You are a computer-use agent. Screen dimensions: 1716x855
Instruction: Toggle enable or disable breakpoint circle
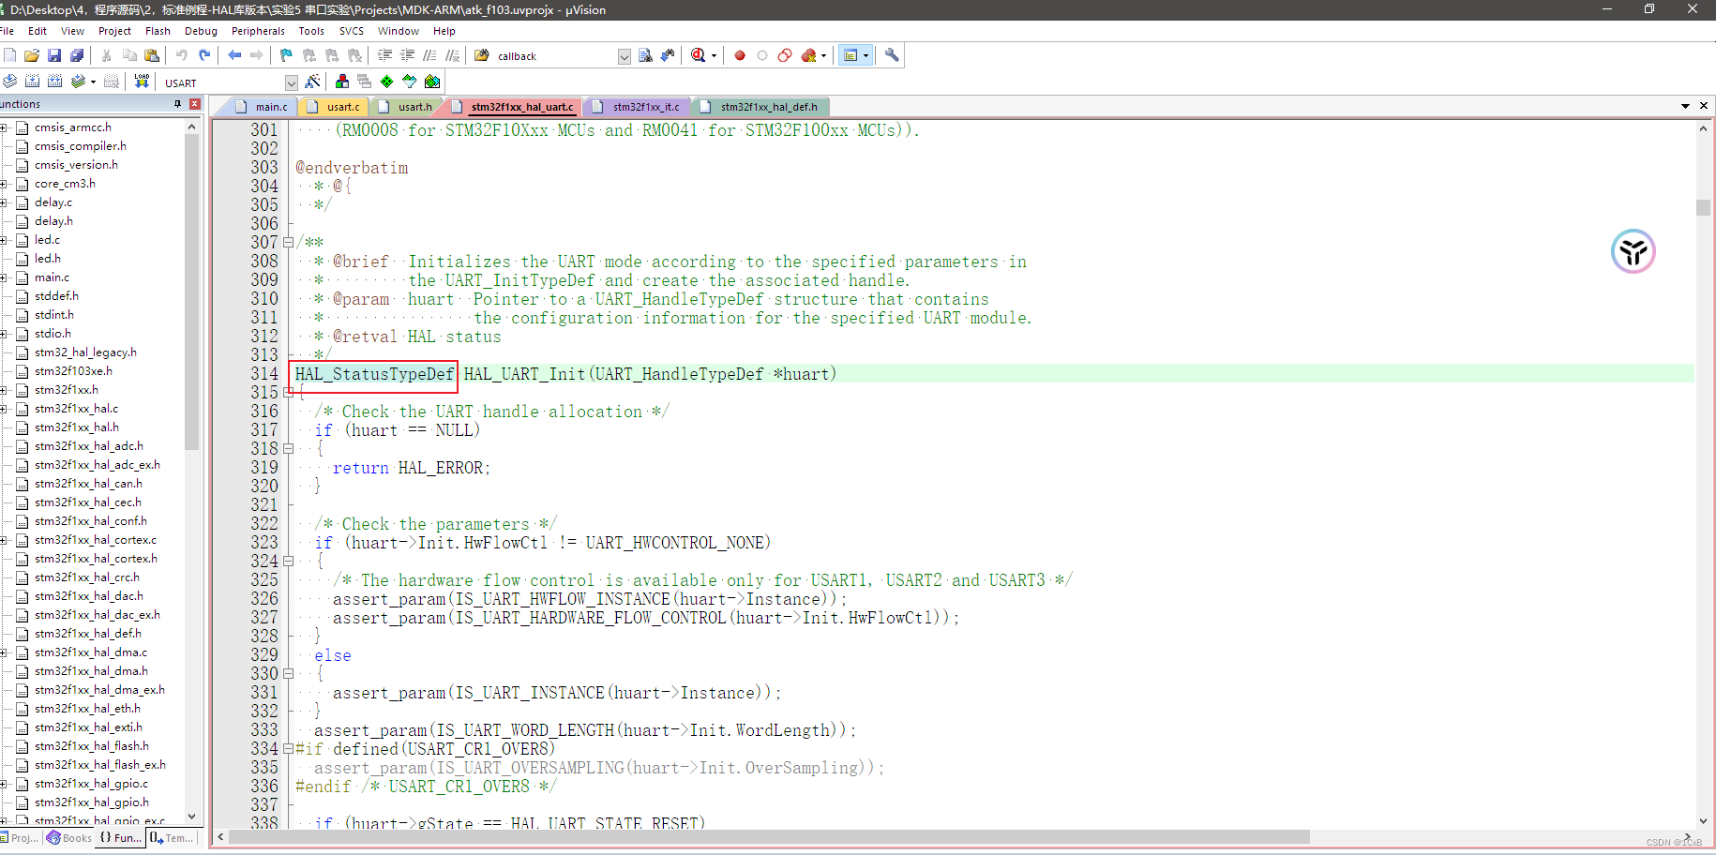(762, 55)
